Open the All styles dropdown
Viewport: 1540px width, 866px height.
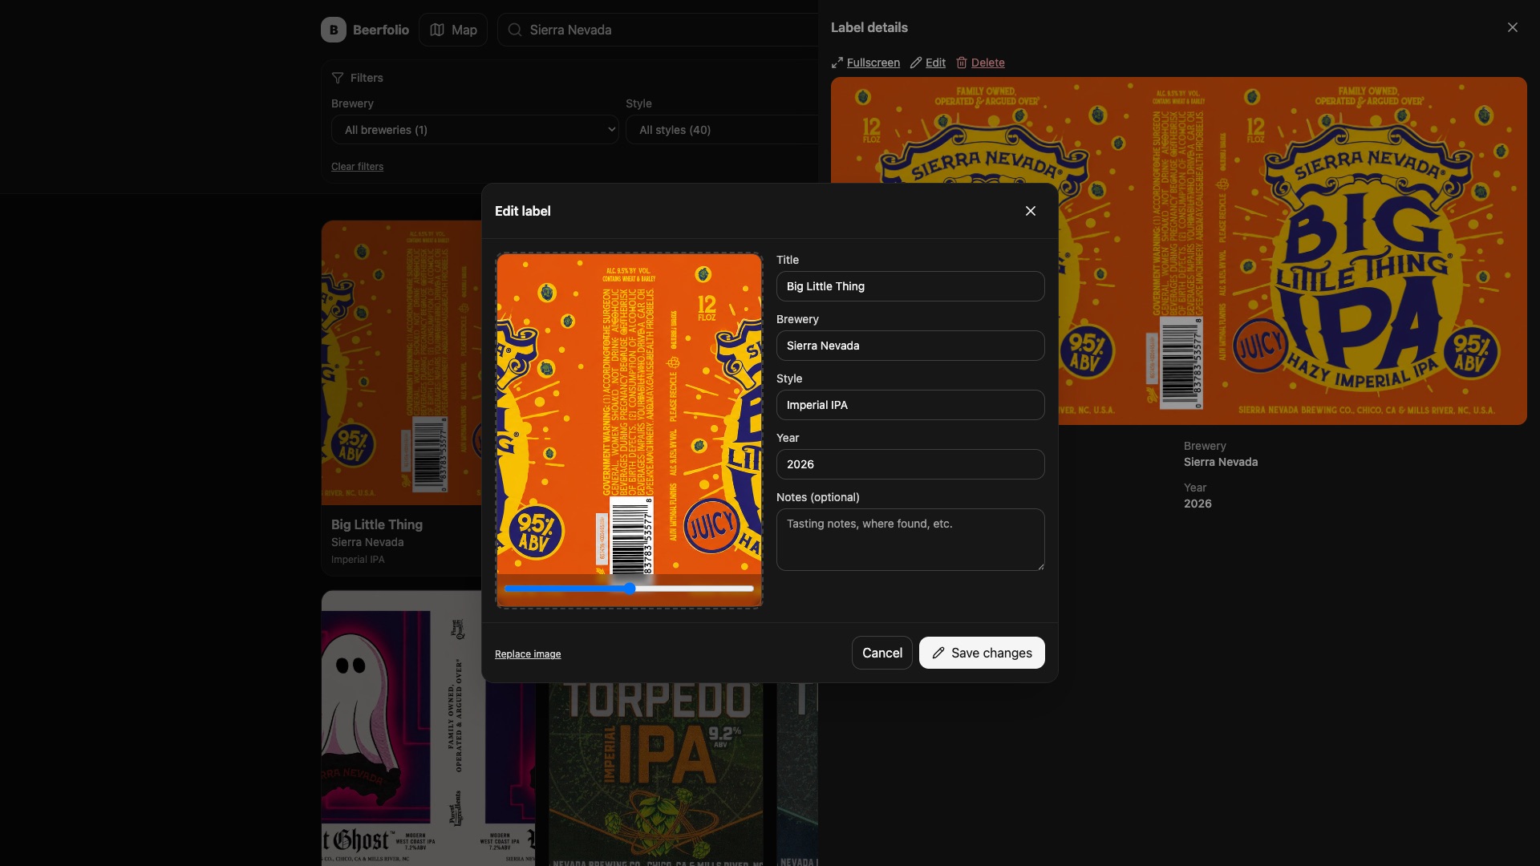(722, 130)
